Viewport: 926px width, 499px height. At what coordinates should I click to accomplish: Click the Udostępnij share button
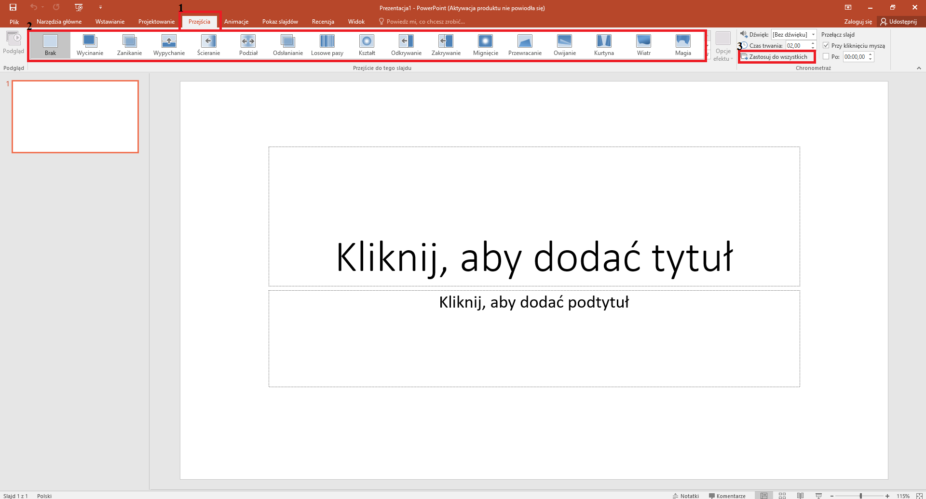tap(899, 22)
